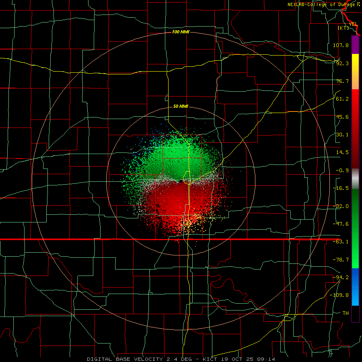Screen dimensions: 362x362
Task: Click the -16.5 legend value
Action: 341,188
